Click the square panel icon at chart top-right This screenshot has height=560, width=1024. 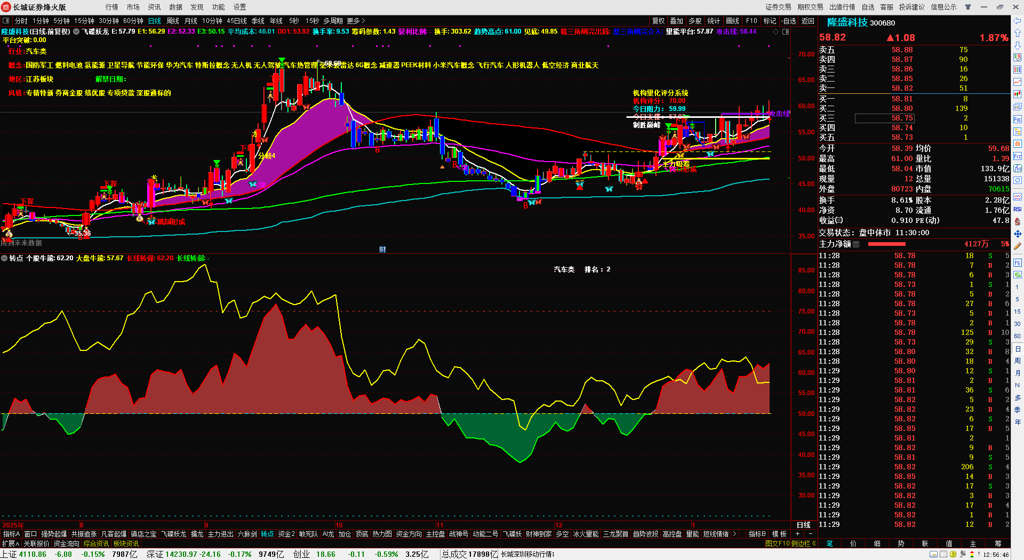[785, 31]
